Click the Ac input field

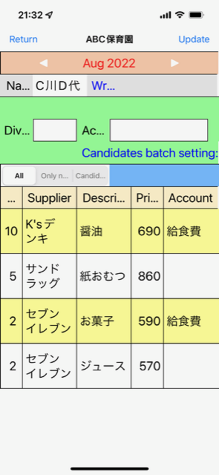[158, 130]
